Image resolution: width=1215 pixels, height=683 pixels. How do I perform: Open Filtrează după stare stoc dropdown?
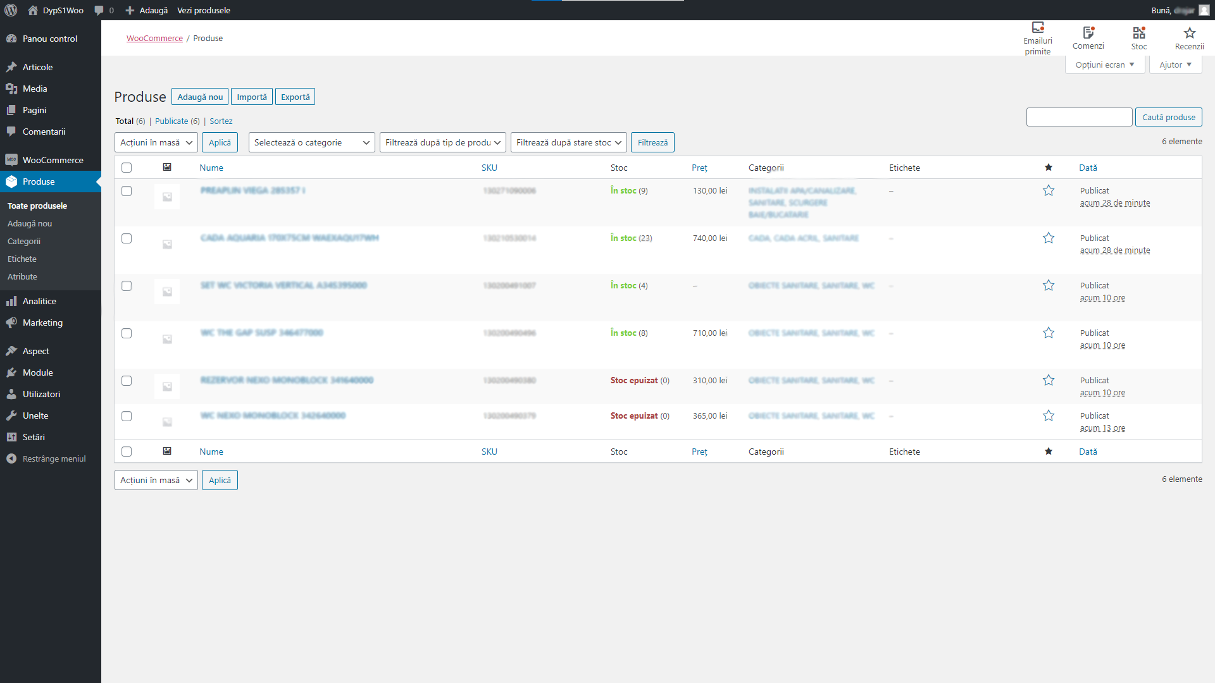pyautogui.click(x=569, y=142)
